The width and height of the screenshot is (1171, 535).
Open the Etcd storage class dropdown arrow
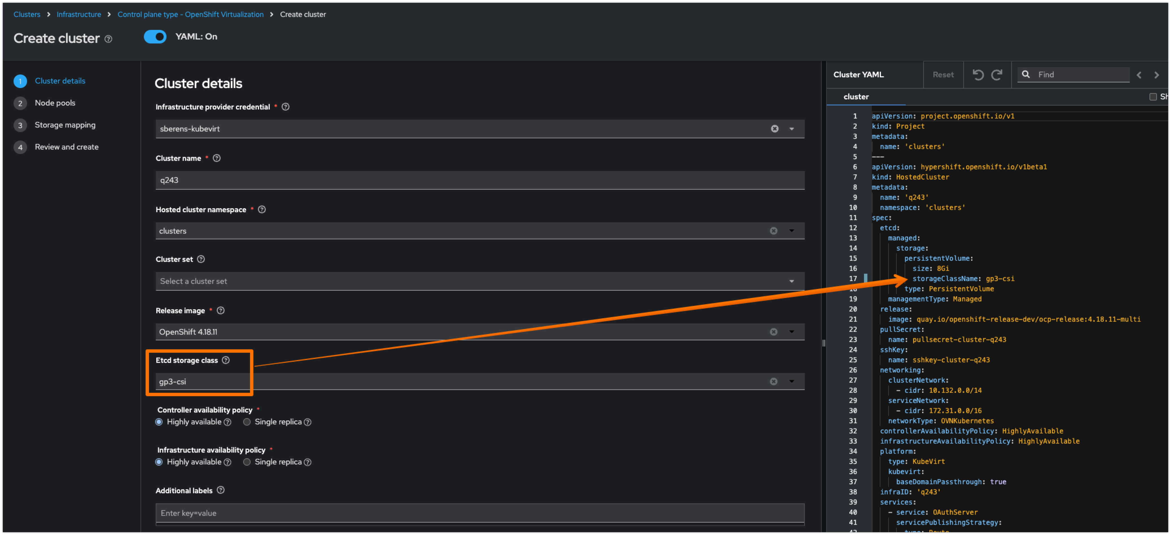pyautogui.click(x=791, y=381)
